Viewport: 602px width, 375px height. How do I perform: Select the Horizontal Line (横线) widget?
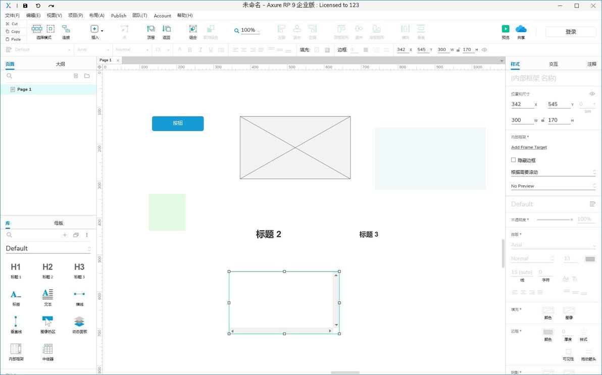79,298
